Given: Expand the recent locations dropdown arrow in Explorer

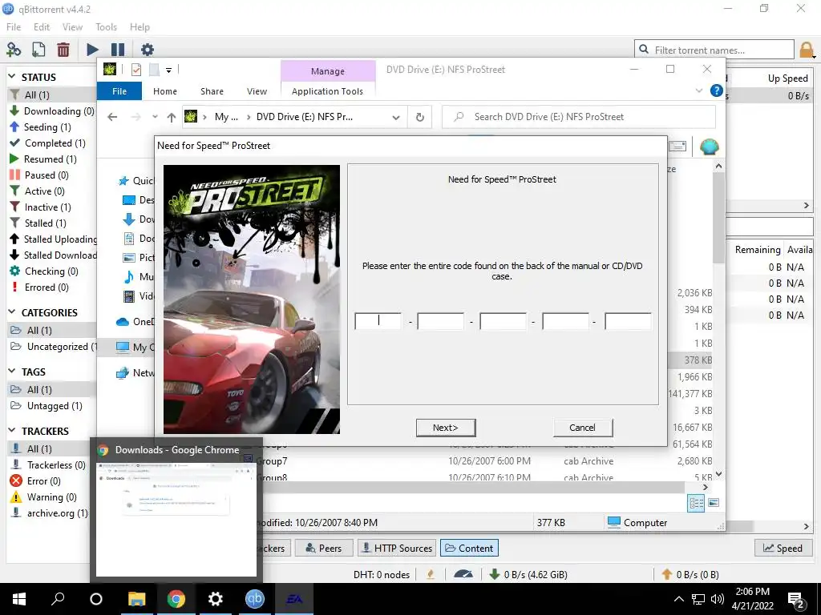Looking at the screenshot, I should point(155,117).
